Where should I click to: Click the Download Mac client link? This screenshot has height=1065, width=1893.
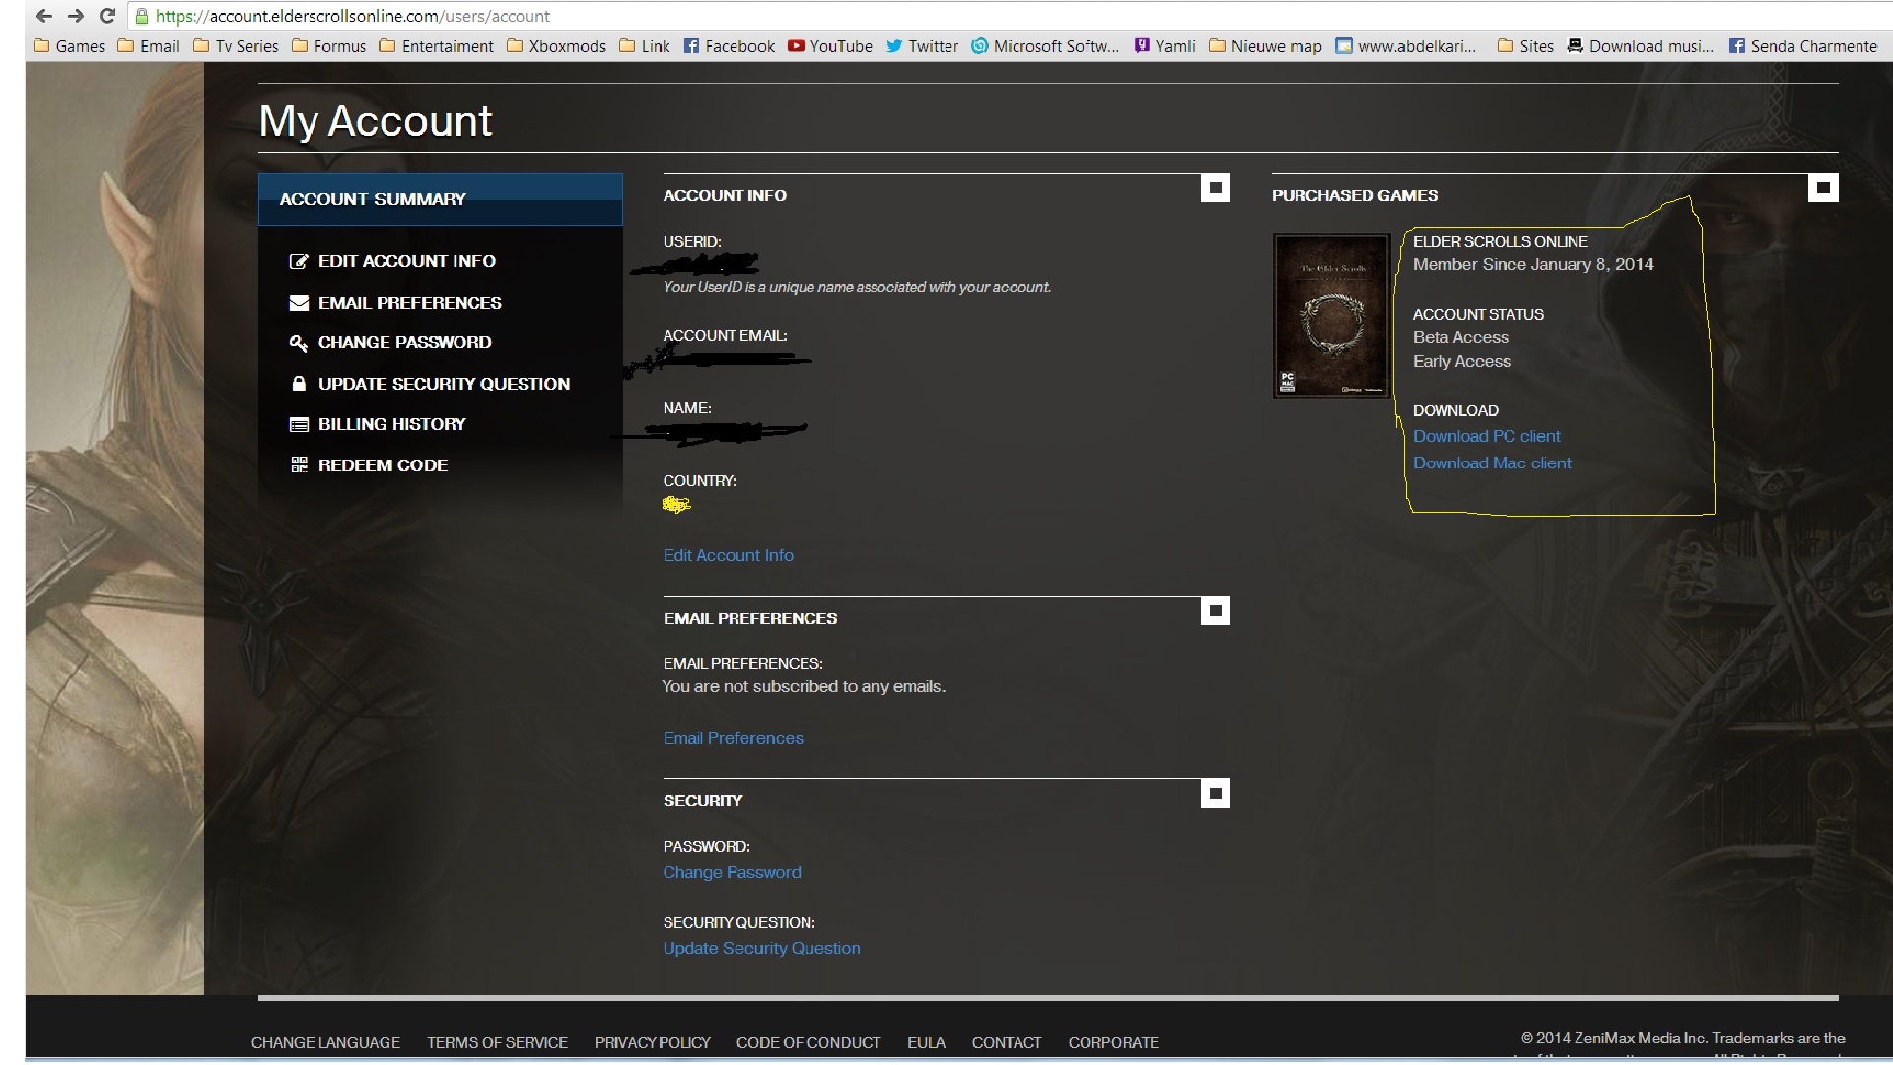[1492, 462]
